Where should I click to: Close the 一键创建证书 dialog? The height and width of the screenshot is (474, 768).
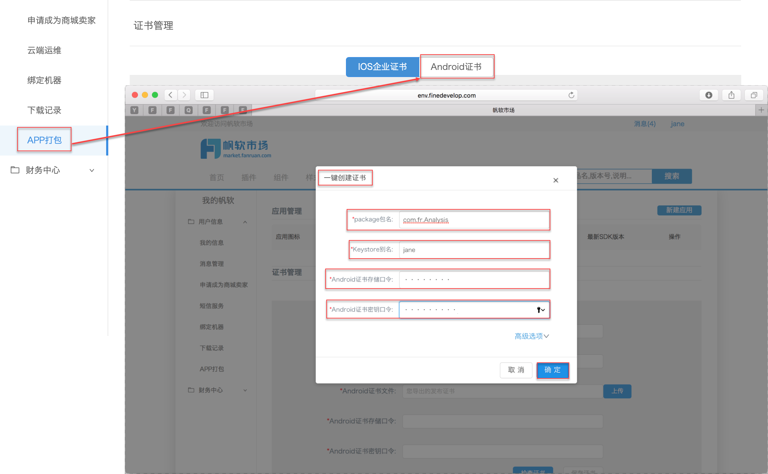555,180
